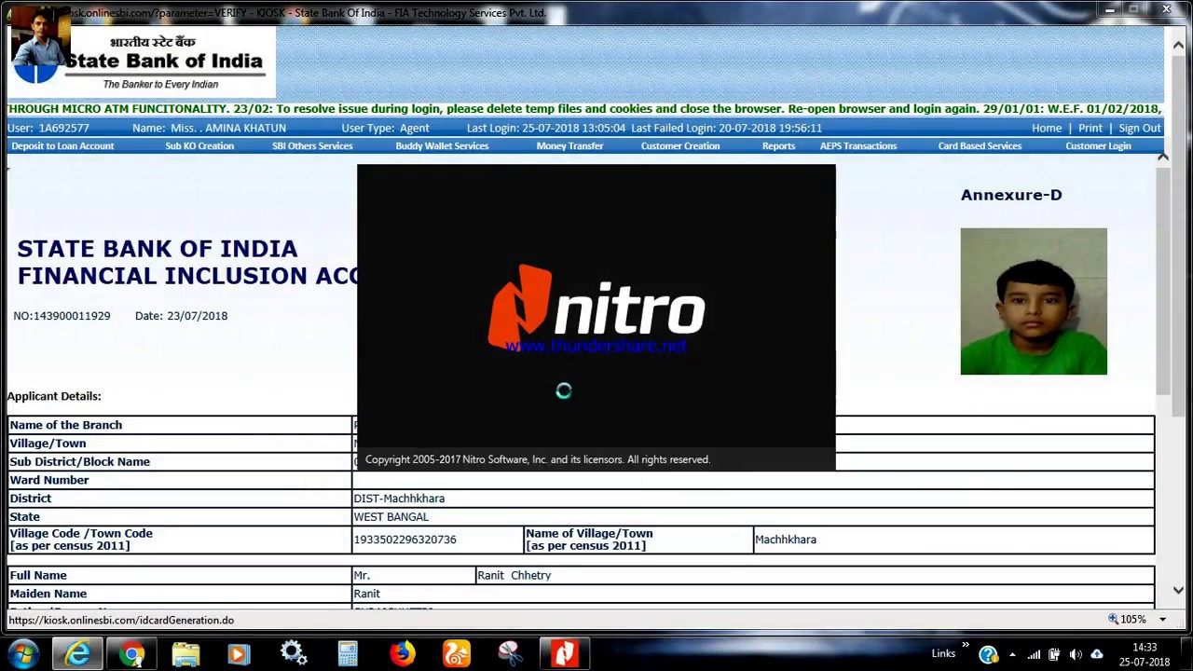Click the Print link
Image resolution: width=1193 pixels, height=671 pixels.
point(1090,128)
